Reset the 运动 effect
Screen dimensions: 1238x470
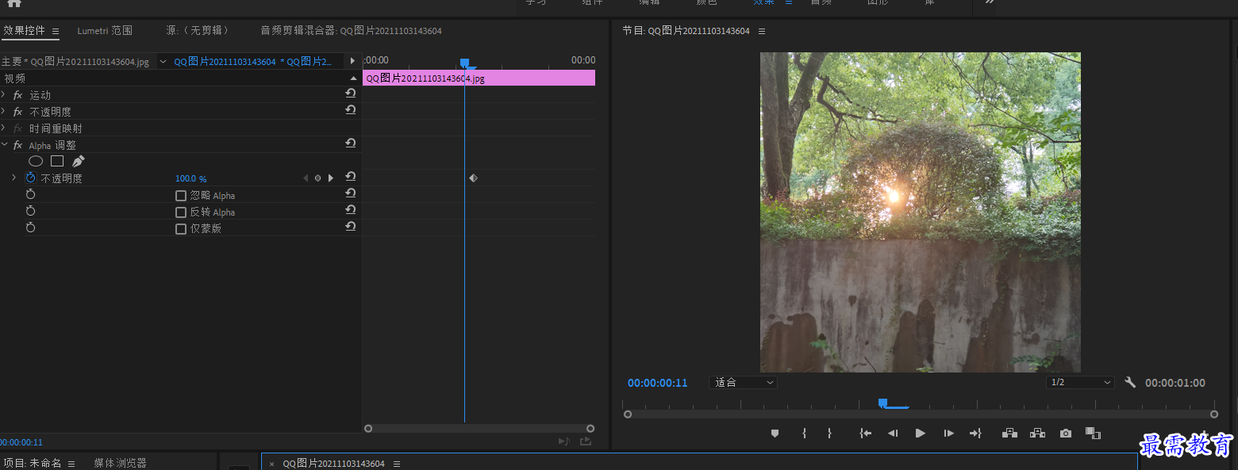(350, 94)
